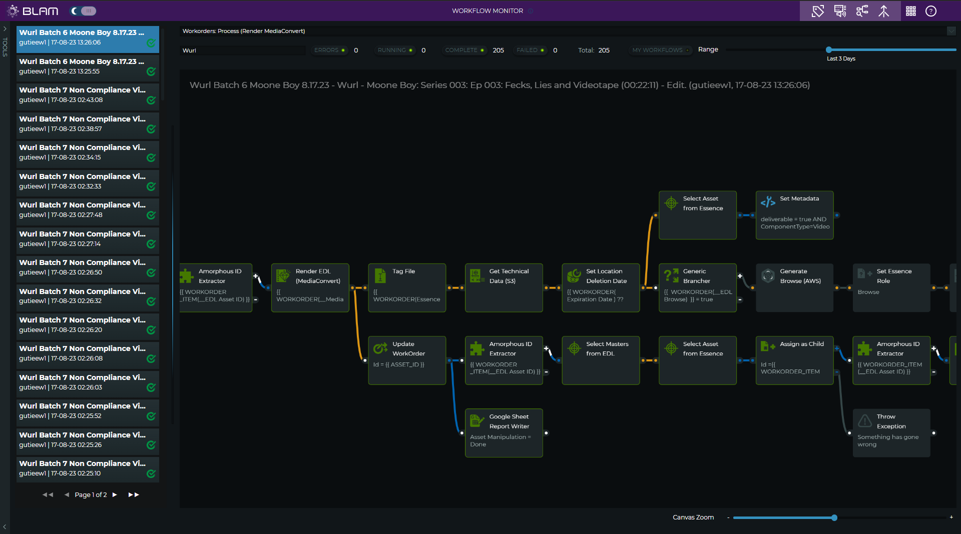961x534 pixels.
Task: Click the workflow title heading text
Action: tap(500, 85)
